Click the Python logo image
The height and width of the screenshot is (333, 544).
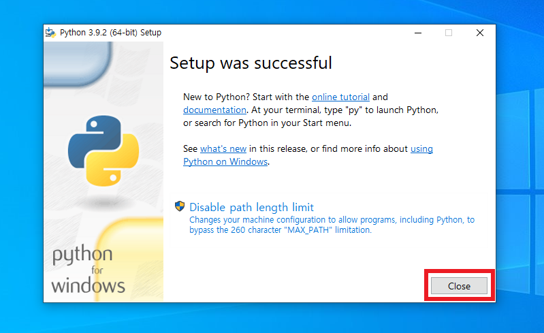click(103, 150)
